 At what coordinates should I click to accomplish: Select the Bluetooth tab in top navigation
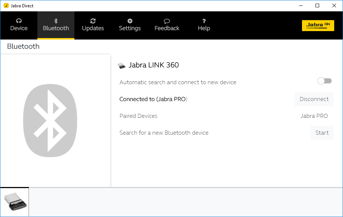pyautogui.click(x=56, y=25)
